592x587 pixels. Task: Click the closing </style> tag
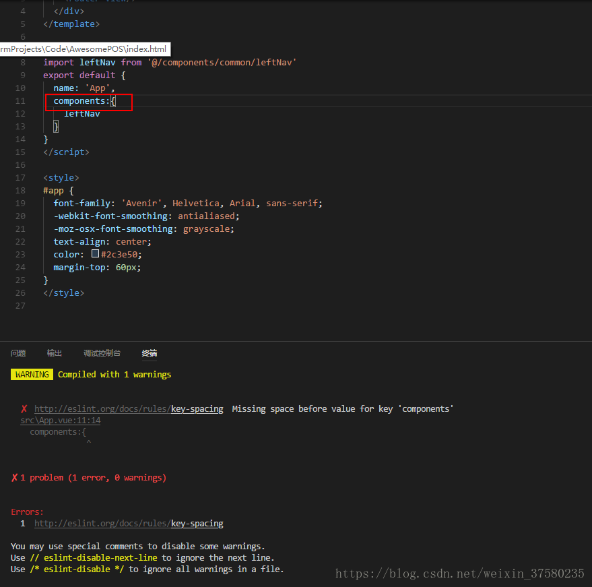click(x=63, y=292)
